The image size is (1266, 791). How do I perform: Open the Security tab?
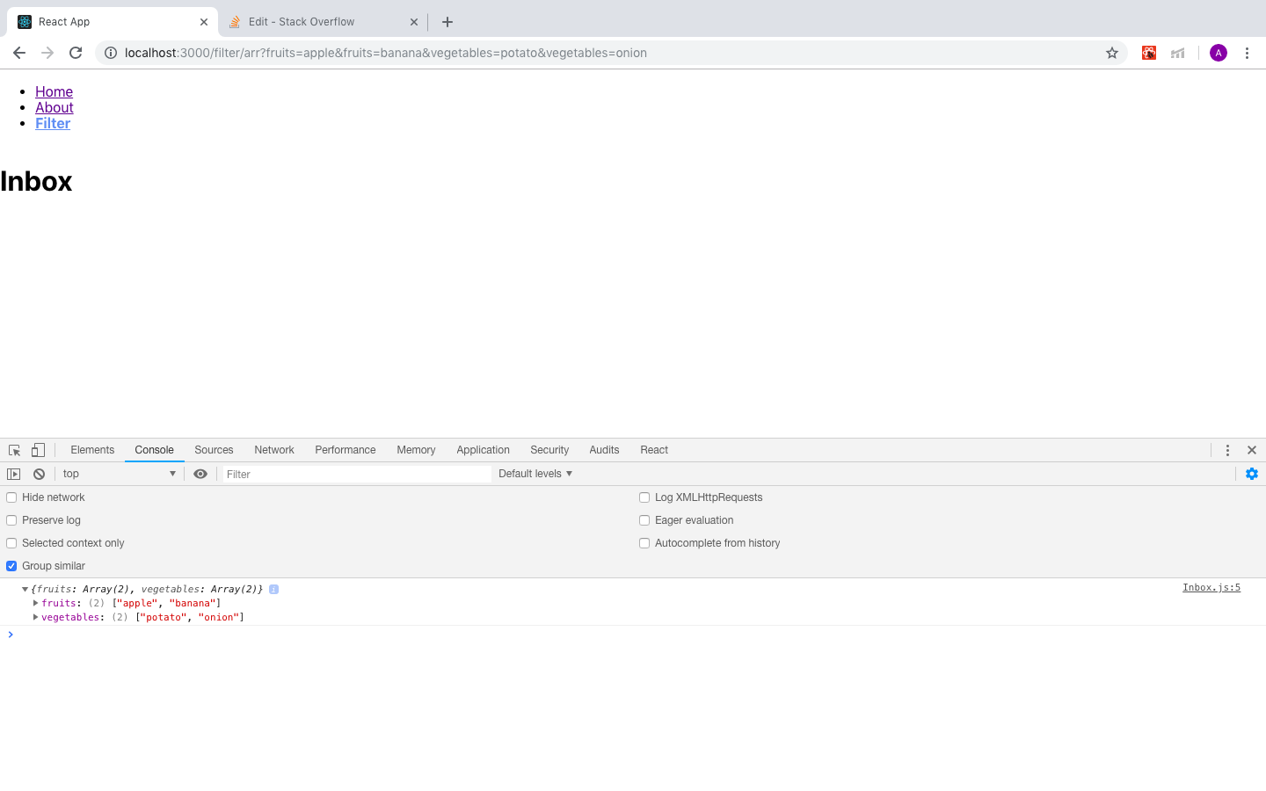(x=549, y=450)
